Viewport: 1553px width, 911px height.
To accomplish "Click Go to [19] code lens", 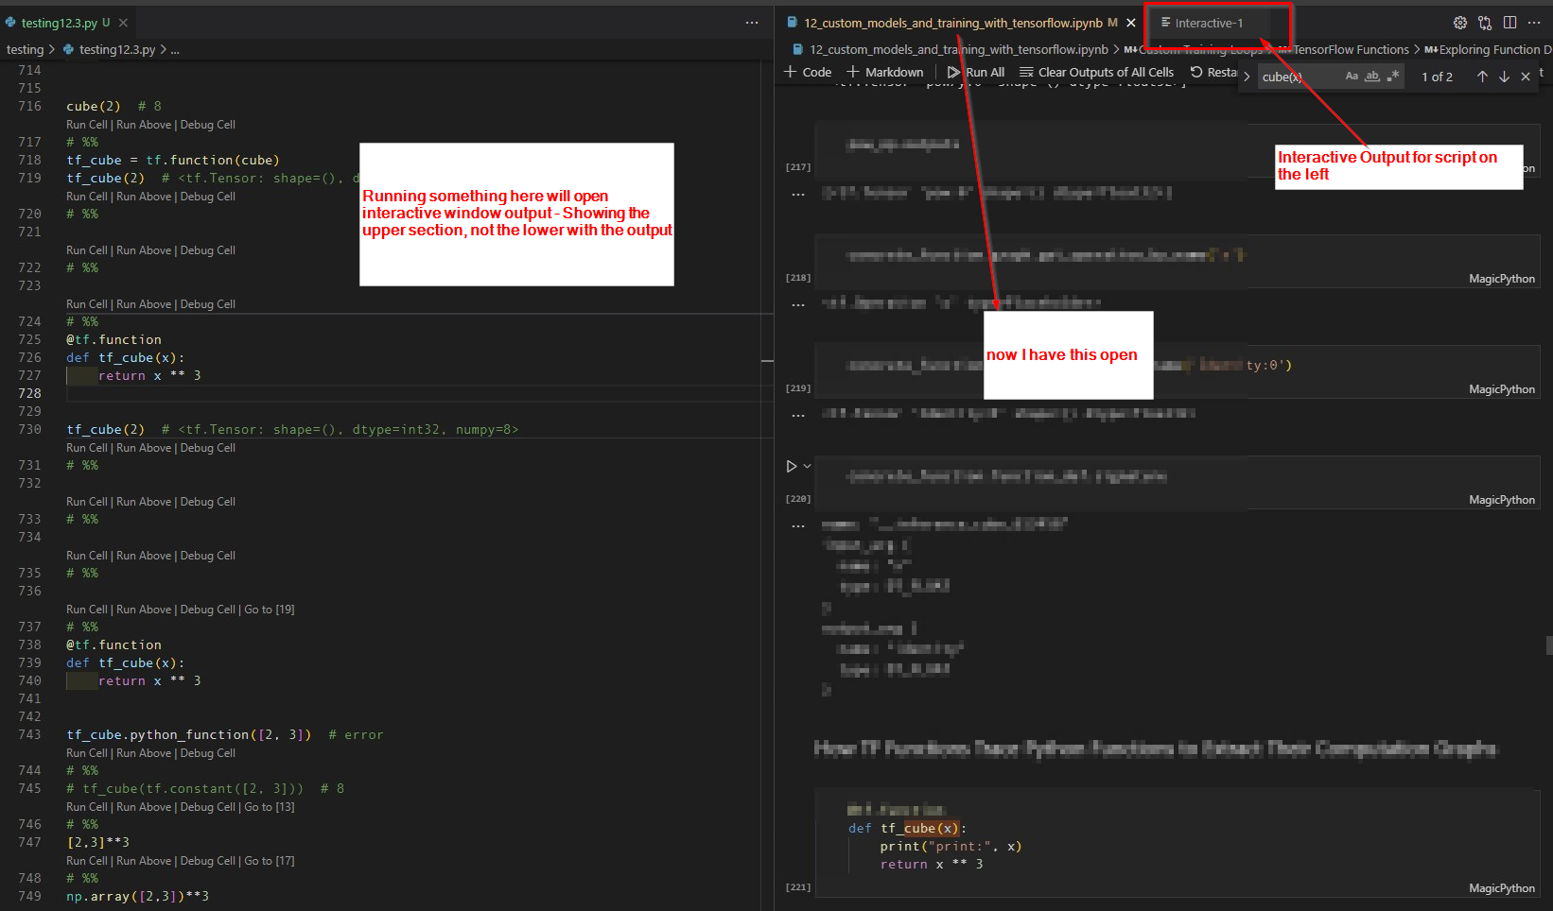I will coord(270,610).
